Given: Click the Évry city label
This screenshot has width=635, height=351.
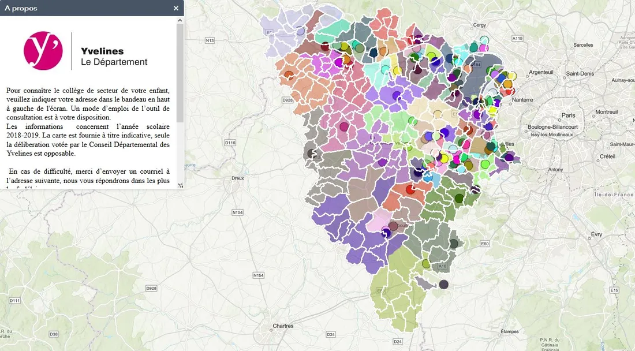Looking at the screenshot, I should tap(596, 234).
